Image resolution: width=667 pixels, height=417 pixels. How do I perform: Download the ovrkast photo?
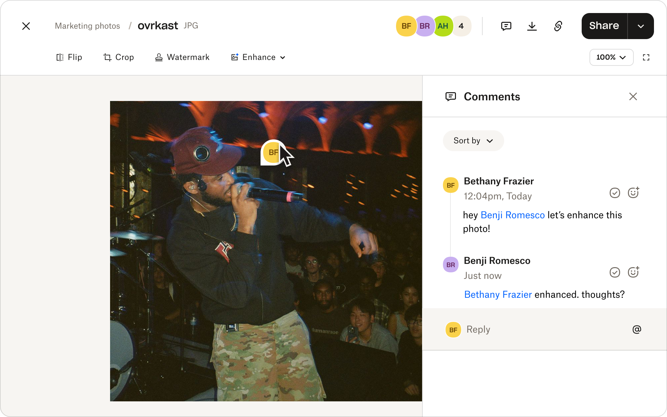(x=532, y=26)
